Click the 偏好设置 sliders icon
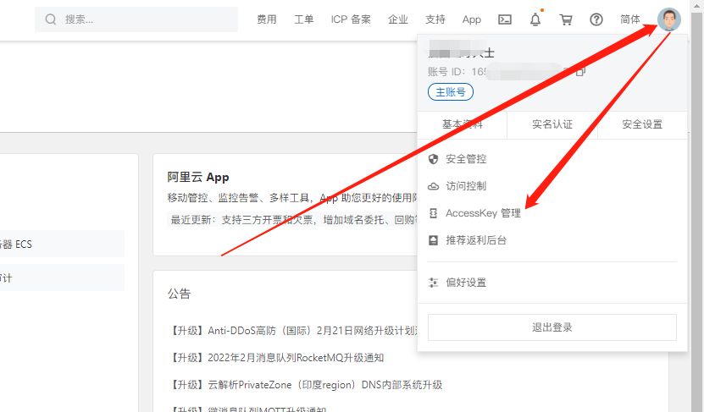704x412 pixels. click(x=433, y=283)
